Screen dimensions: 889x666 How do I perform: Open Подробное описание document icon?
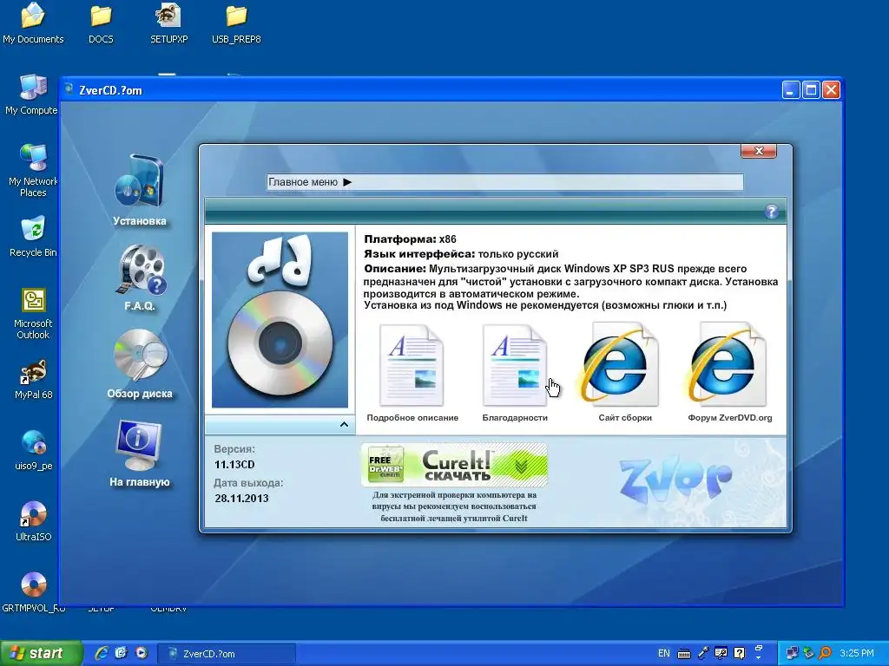coord(412,365)
